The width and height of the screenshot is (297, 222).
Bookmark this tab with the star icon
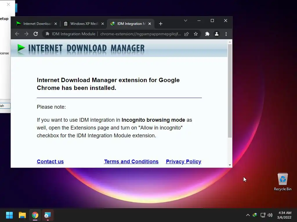point(196,34)
